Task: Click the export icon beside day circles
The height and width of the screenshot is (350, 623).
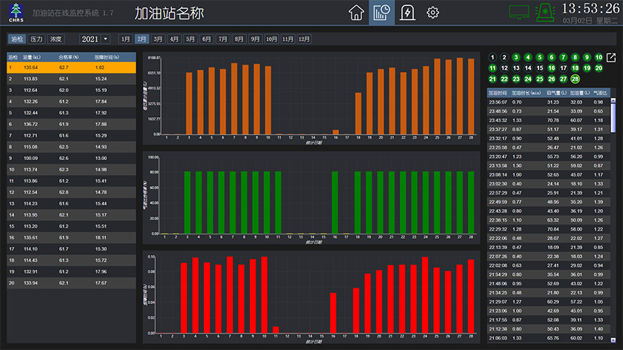Action: [610, 58]
